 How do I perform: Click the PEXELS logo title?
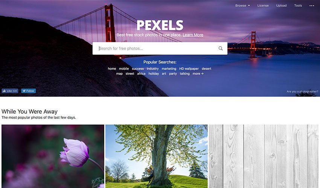[160, 25]
